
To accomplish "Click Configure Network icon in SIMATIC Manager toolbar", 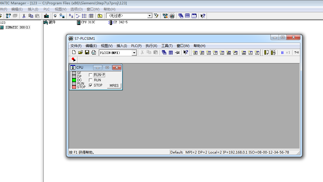I will 165,16.
